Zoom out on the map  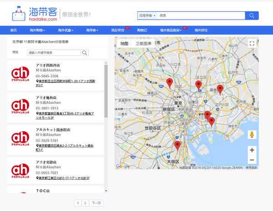(x=252, y=160)
